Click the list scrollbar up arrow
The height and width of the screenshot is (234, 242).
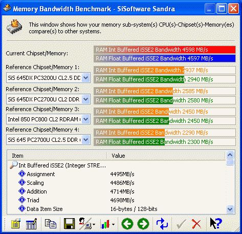pyautogui.click(x=230, y=155)
